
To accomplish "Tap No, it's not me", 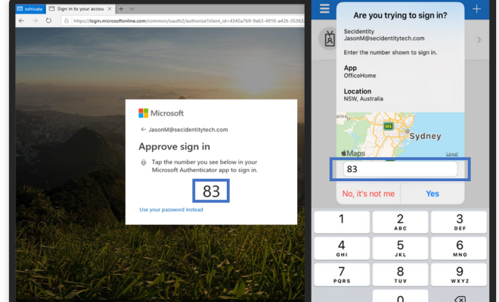I will (368, 193).
